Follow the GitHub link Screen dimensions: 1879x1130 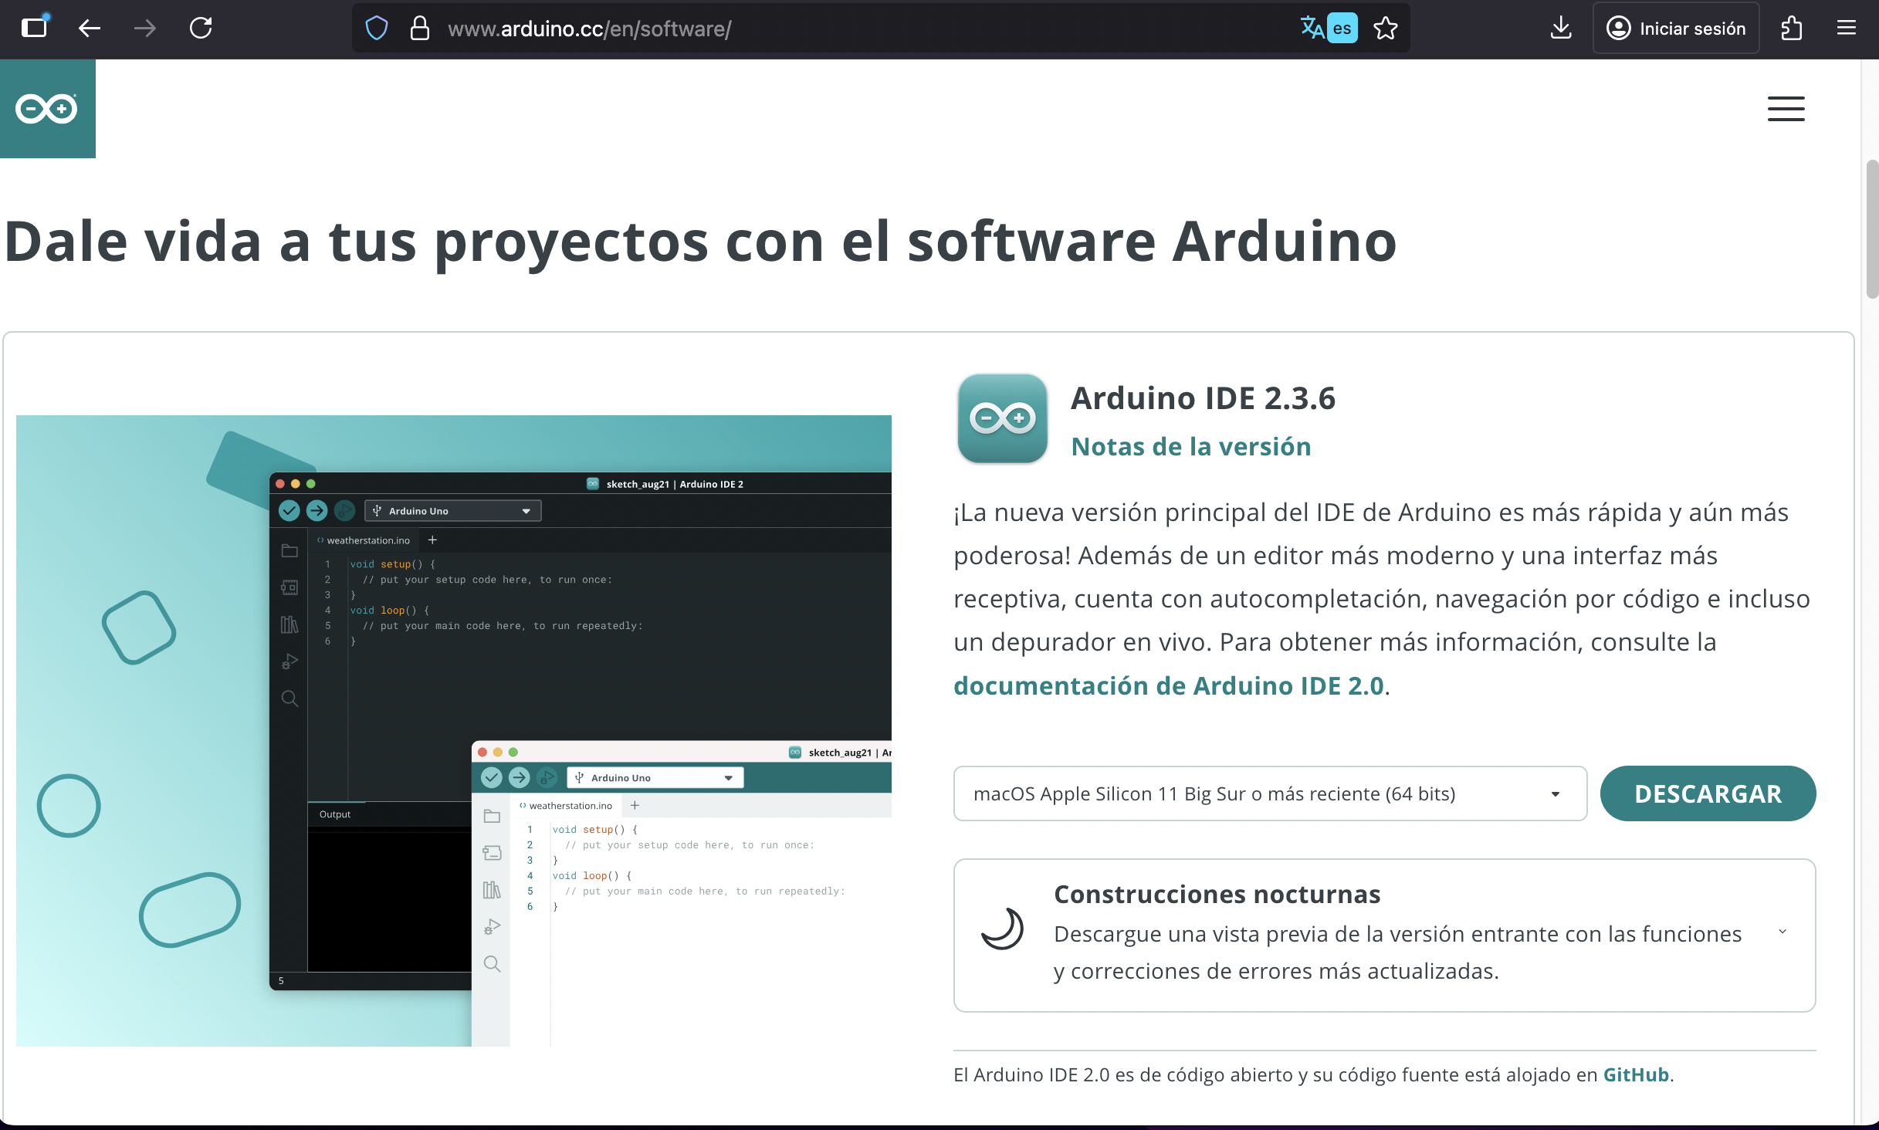click(1636, 1074)
